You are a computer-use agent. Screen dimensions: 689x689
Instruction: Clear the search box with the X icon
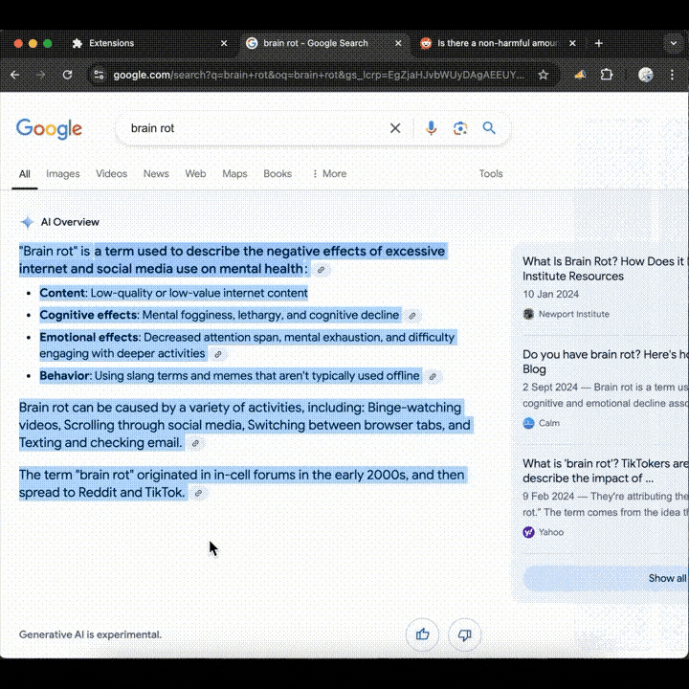[395, 128]
